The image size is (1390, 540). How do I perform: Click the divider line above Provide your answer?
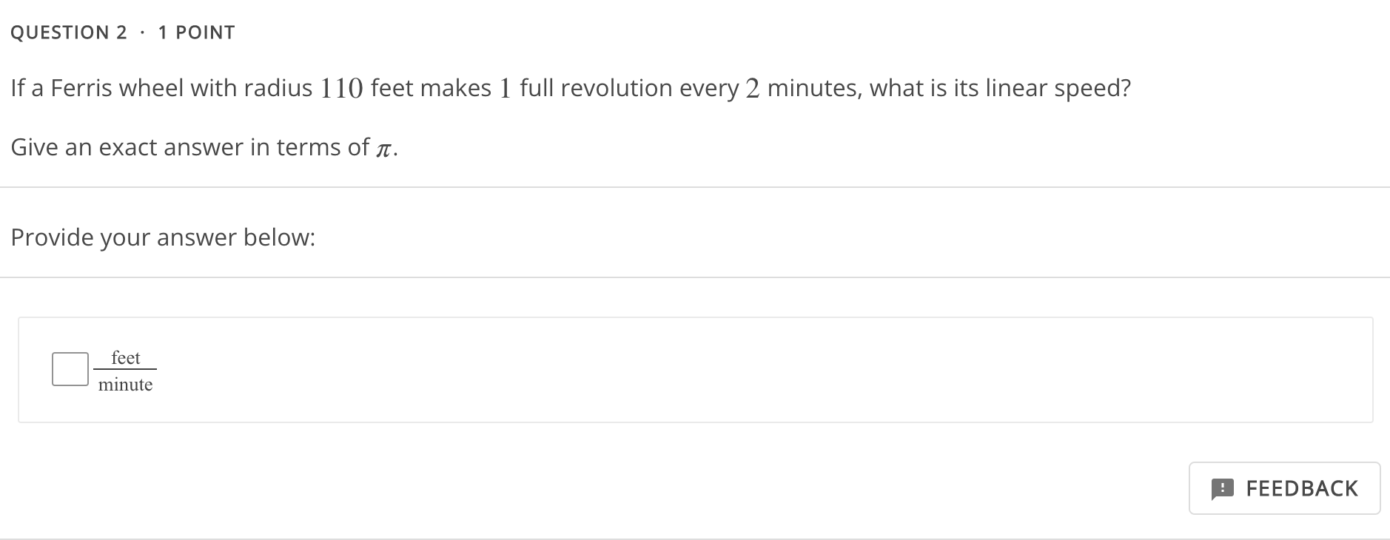[x=666, y=186]
